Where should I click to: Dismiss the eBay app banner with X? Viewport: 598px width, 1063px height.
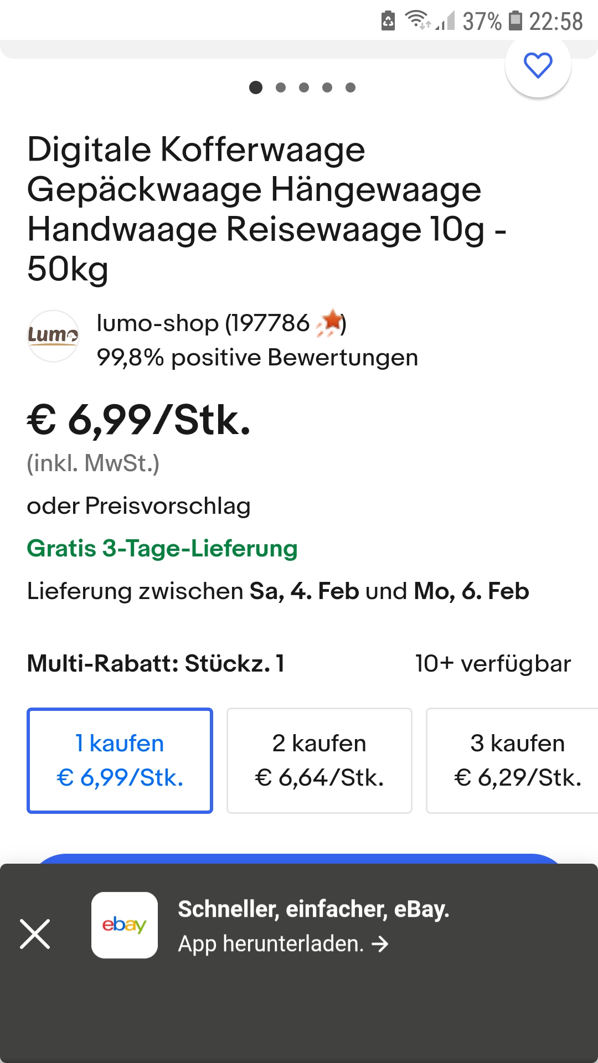(35, 934)
